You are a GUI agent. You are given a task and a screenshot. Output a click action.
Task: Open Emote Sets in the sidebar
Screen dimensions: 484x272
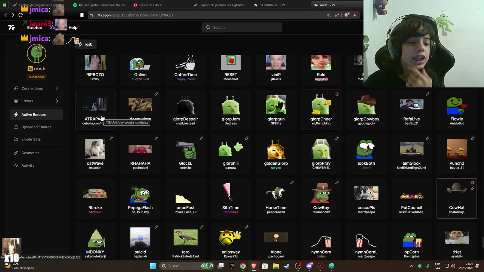pyautogui.click(x=36, y=139)
